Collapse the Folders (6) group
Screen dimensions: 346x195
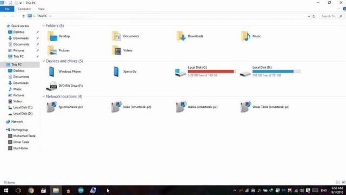coord(43,26)
